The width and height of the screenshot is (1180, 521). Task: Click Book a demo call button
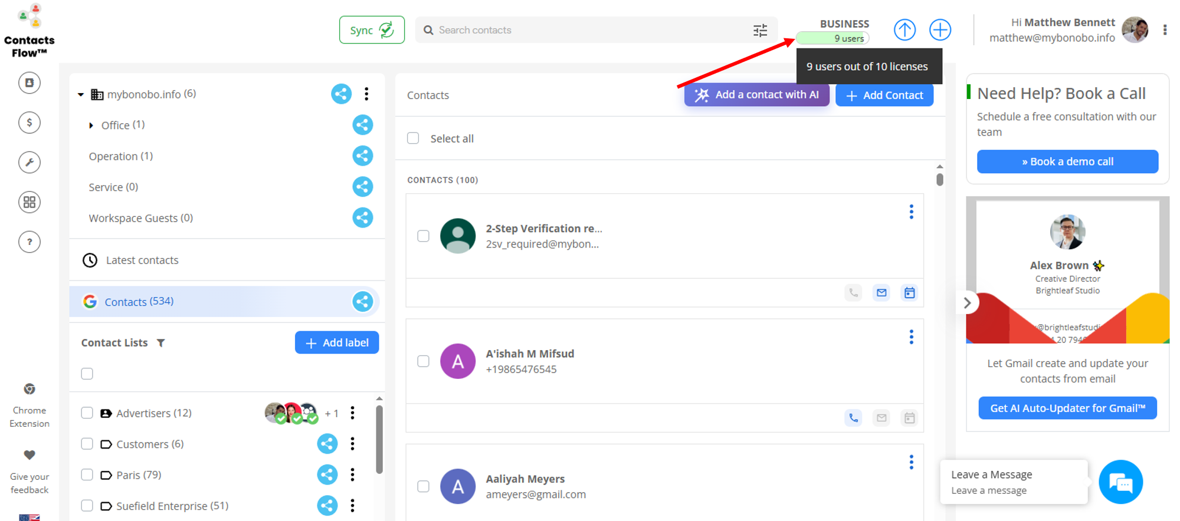tap(1067, 161)
